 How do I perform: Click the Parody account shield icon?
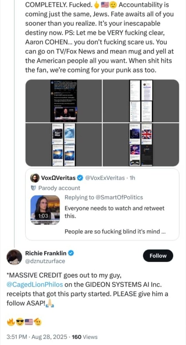[34, 188]
